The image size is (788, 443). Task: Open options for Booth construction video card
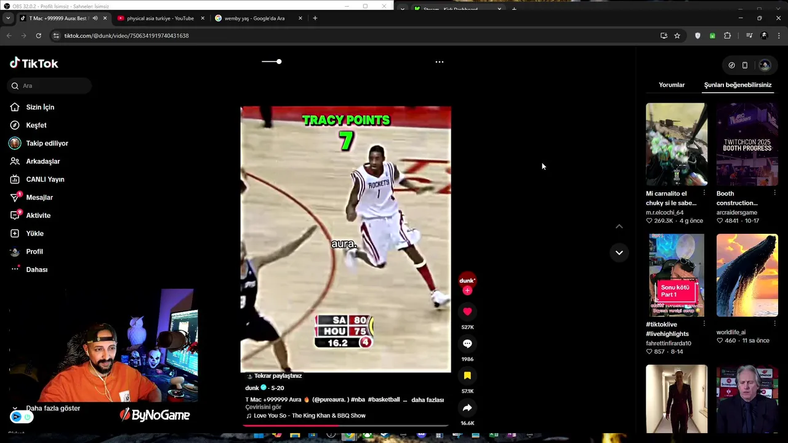(x=774, y=193)
